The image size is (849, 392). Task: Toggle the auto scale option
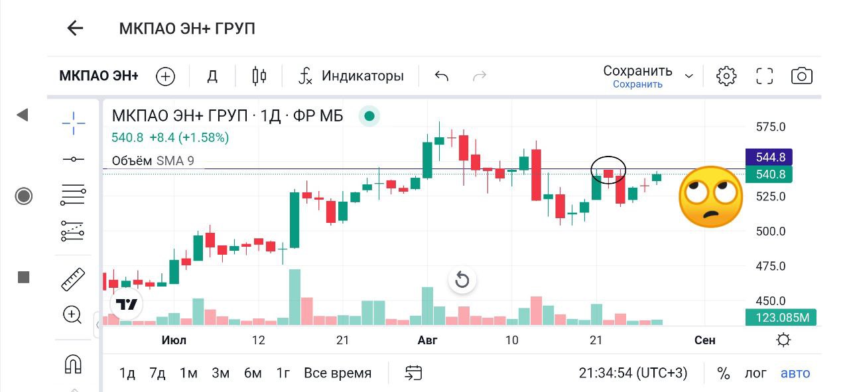click(x=795, y=373)
